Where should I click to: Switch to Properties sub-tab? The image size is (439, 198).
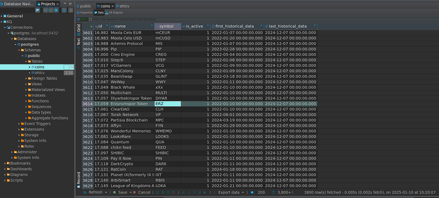(84, 13)
